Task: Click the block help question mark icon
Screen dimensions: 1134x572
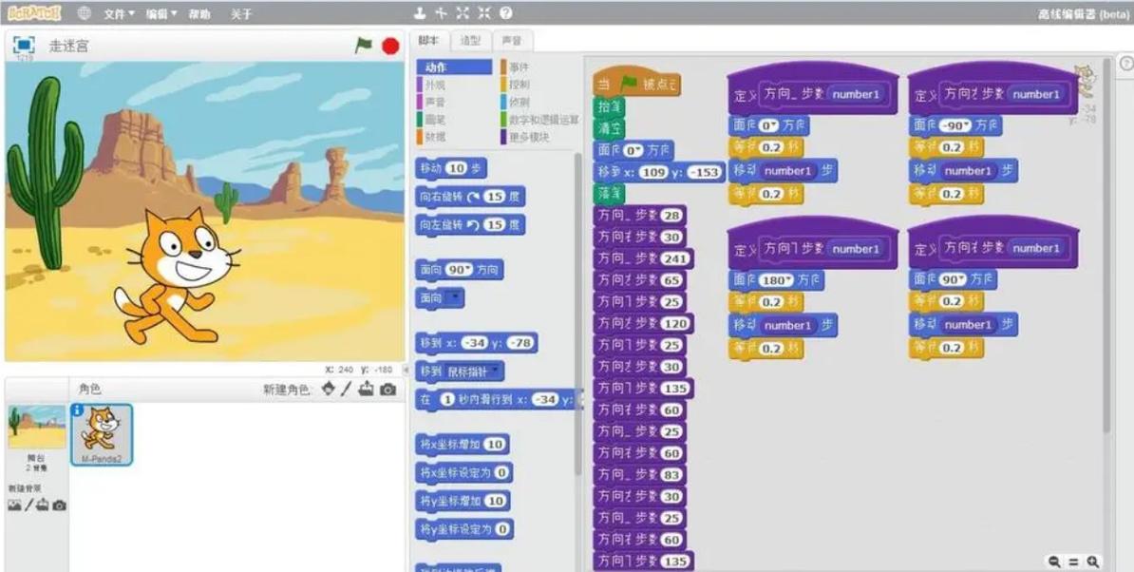Action: 506,13
